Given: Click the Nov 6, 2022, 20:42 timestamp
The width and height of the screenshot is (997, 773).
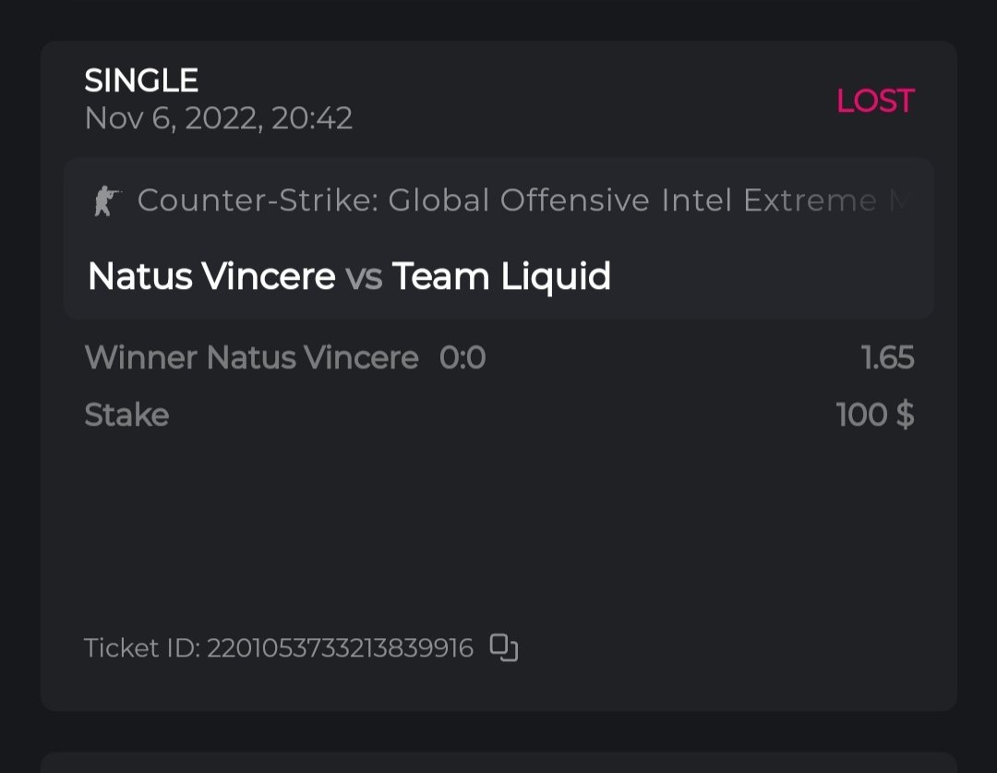Looking at the screenshot, I should point(219,118).
